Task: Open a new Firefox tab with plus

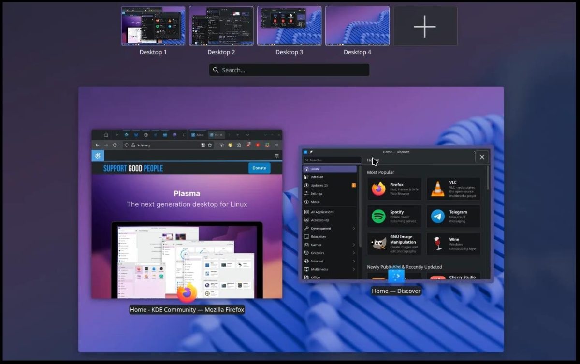Action: (x=237, y=135)
